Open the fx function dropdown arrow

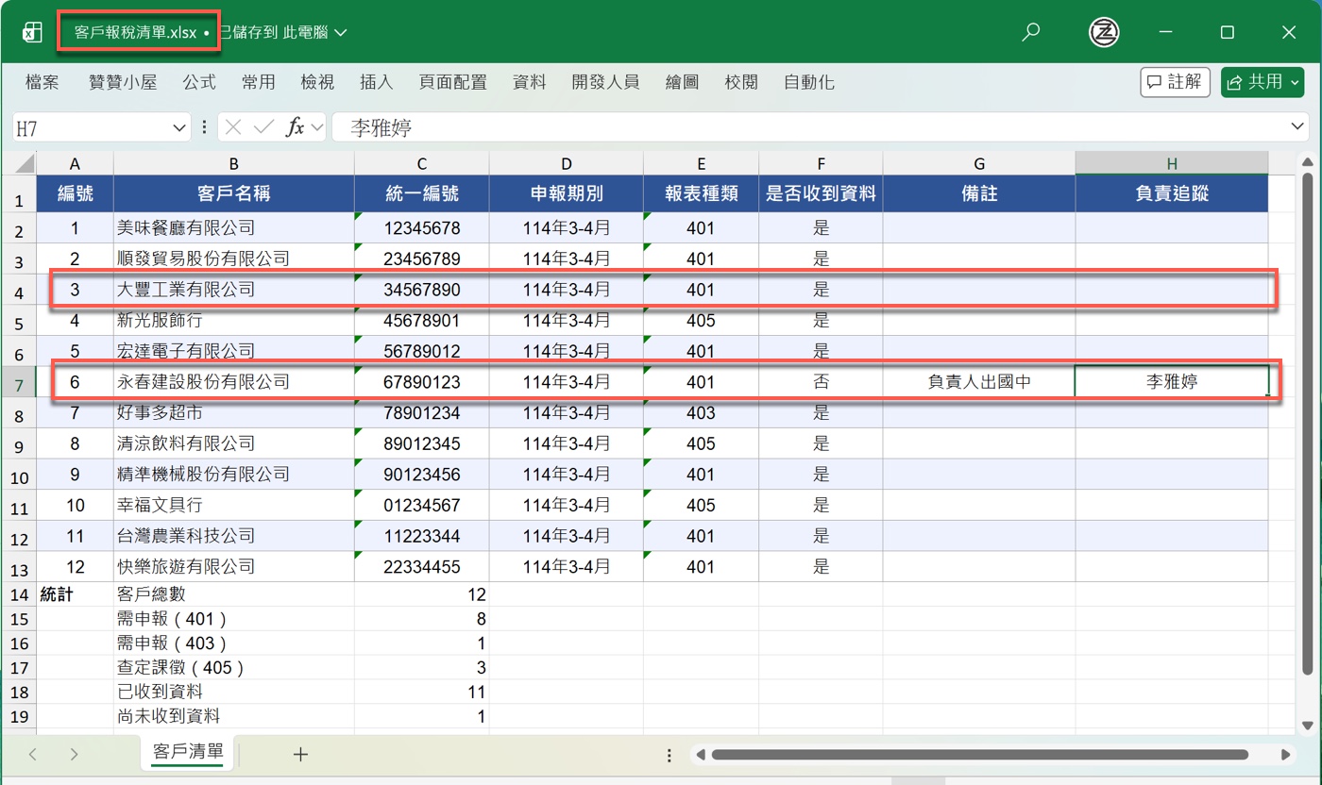tap(316, 127)
